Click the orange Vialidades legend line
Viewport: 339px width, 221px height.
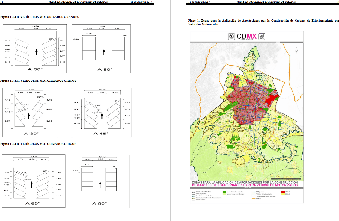point(254,199)
